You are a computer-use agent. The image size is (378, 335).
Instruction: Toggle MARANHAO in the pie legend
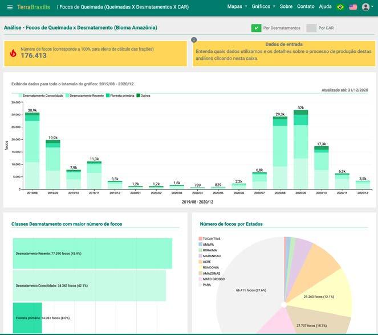point(210,256)
